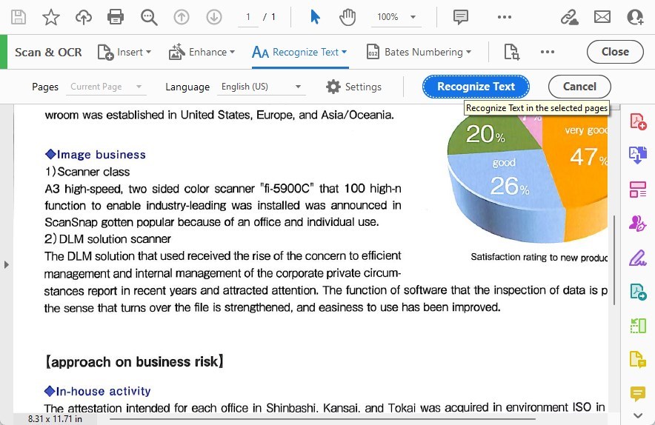Click the 8.31 x 11.71 in page size label
655x425 pixels.
(x=55, y=419)
